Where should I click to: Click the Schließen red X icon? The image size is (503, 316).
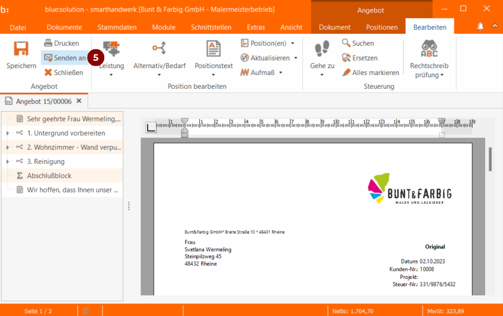pos(49,73)
